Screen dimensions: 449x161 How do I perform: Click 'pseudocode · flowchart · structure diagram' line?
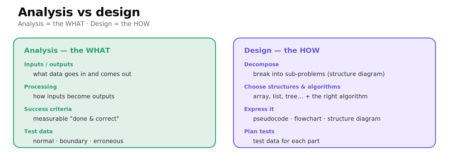[317, 119]
